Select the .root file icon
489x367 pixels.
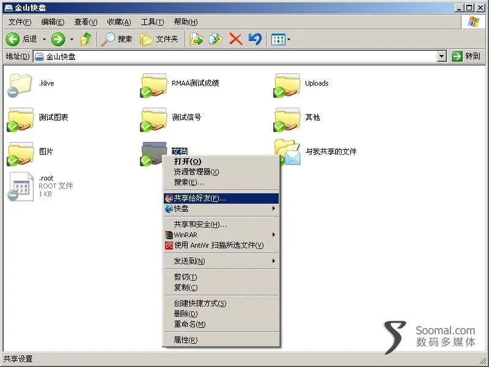20,187
